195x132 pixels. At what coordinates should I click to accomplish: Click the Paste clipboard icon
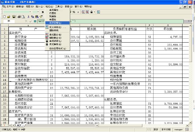tap(37, 17)
